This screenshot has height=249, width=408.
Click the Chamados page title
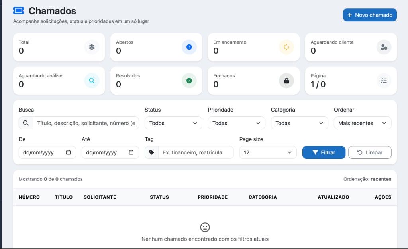[52, 11]
